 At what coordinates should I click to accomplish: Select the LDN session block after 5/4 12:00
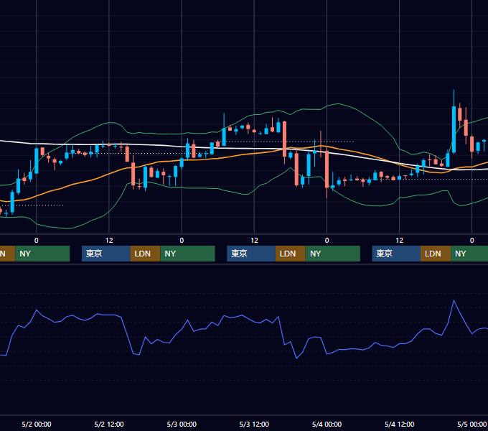point(436,254)
